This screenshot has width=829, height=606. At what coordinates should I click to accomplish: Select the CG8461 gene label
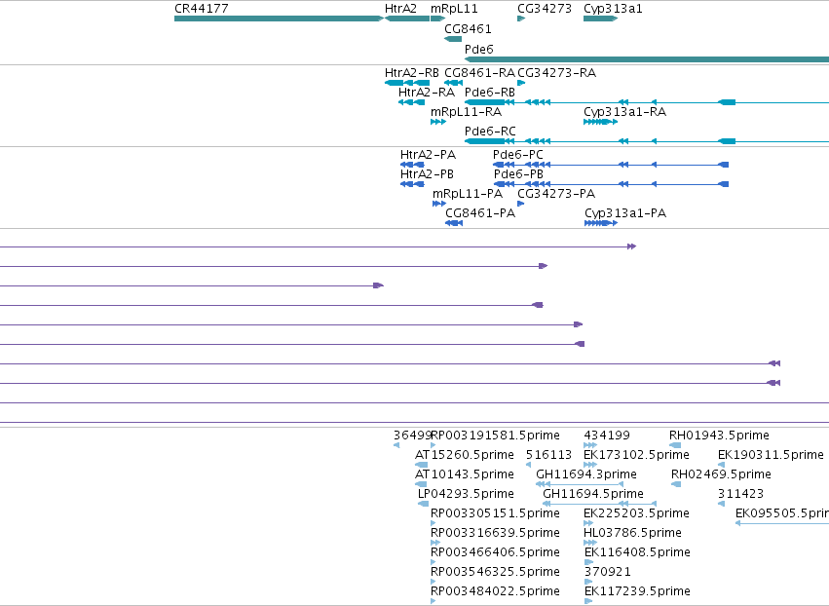click(x=468, y=28)
